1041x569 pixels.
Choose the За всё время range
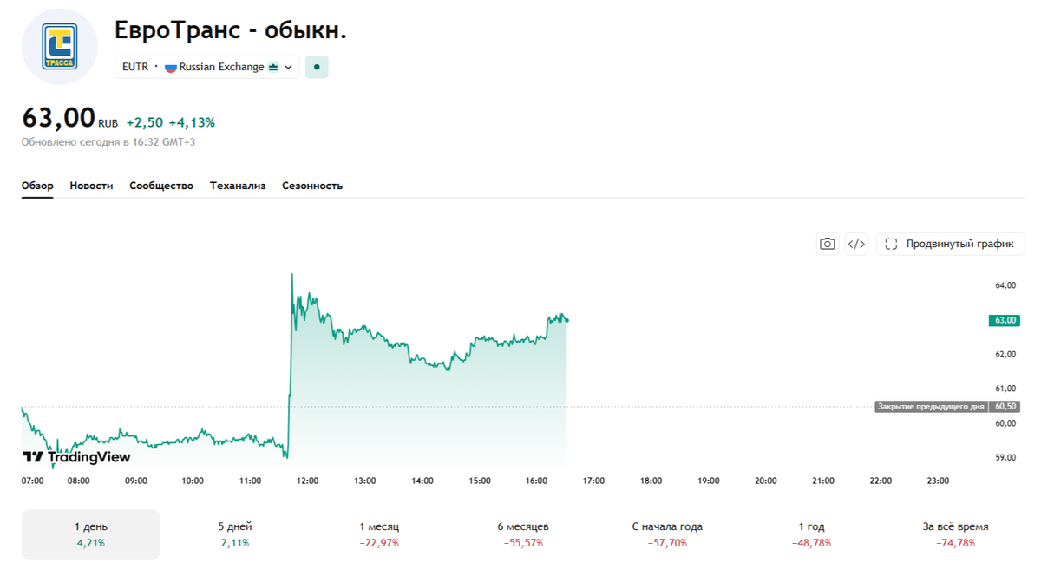pyautogui.click(x=955, y=534)
